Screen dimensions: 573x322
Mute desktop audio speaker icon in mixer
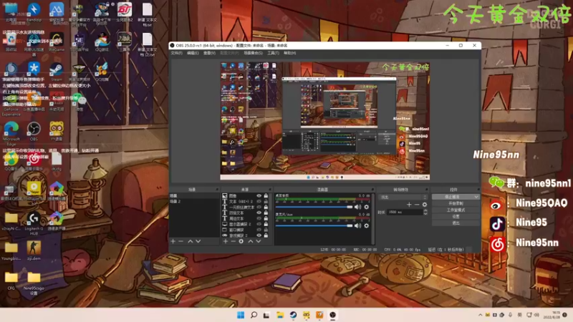(357, 207)
